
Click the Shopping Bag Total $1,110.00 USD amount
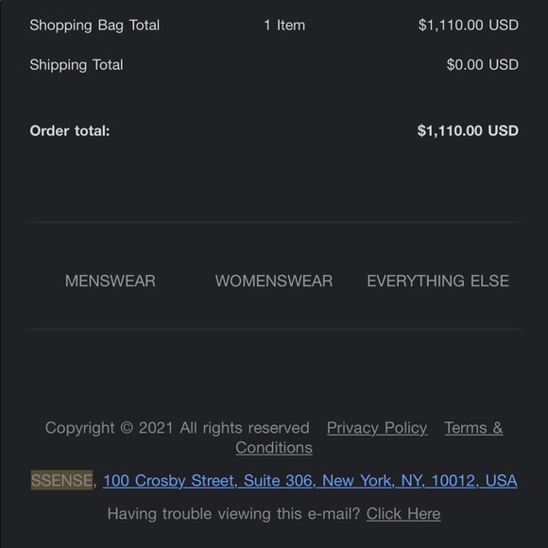(x=469, y=26)
